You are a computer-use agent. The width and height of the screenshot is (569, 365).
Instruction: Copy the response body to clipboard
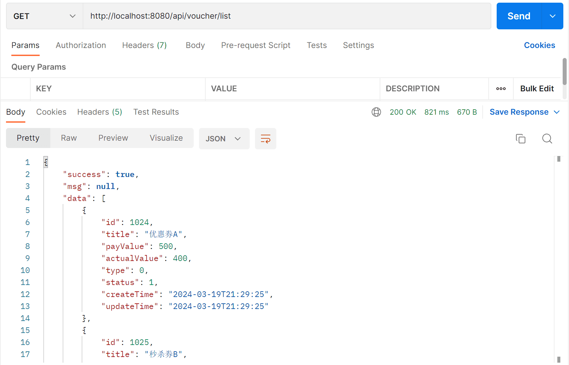point(520,139)
